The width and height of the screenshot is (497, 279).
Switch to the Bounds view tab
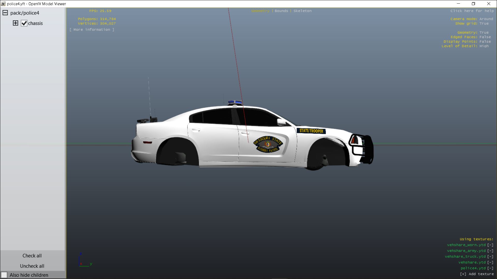tap(281, 11)
